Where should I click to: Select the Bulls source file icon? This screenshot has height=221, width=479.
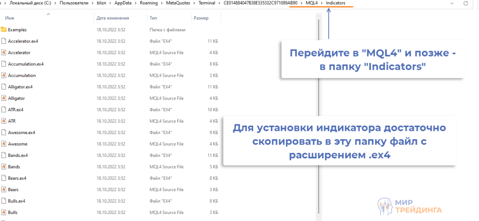[x=4, y=212]
